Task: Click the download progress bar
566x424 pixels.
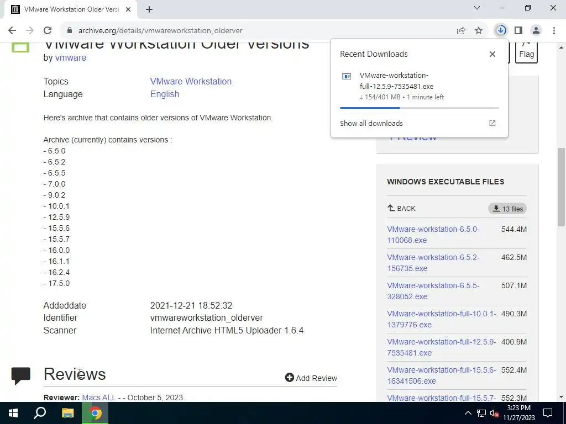Action: click(x=420, y=108)
